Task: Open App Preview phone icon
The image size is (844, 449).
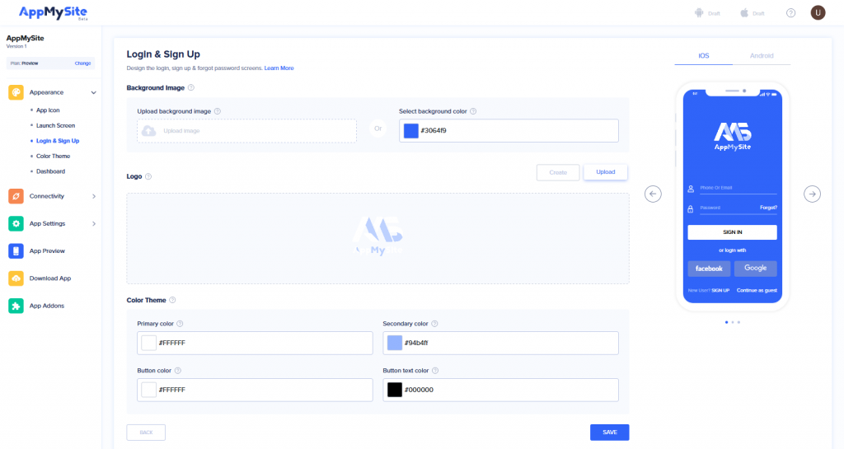Action: [x=16, y=250]
